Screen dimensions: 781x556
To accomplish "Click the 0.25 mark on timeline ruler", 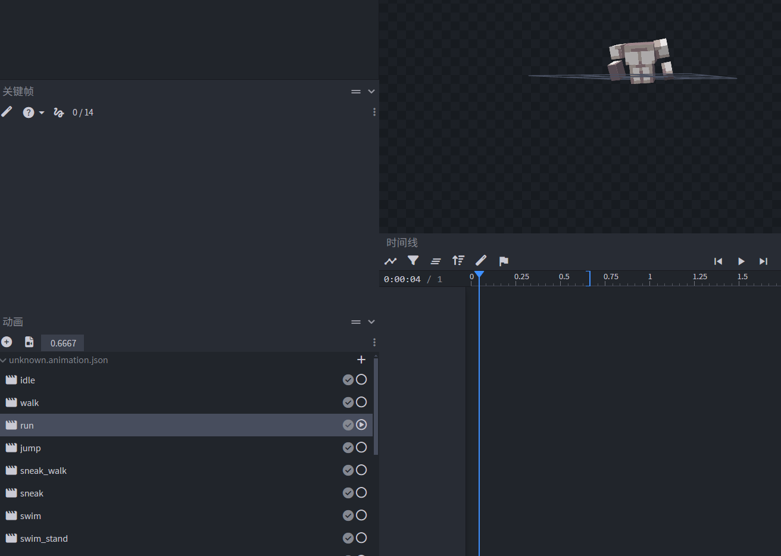I will [x=521, y=277].
